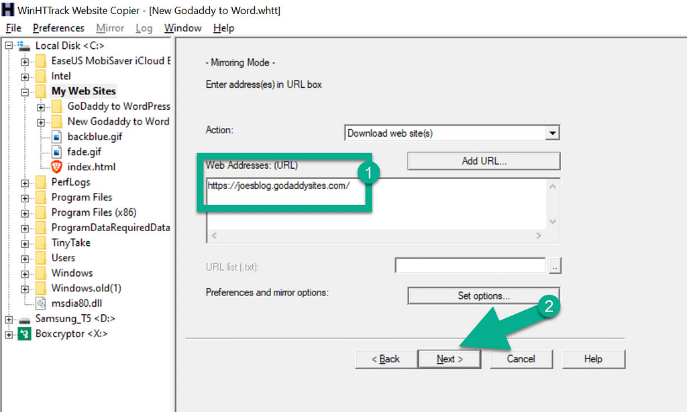Open the Preferences menu
This screenshot has width=687, height=412.
pos(58,28)
